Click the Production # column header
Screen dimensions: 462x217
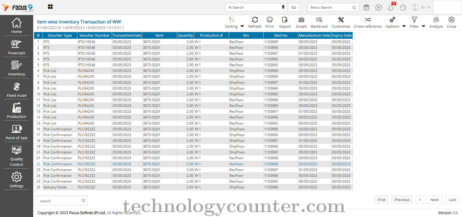pos(211,35)
